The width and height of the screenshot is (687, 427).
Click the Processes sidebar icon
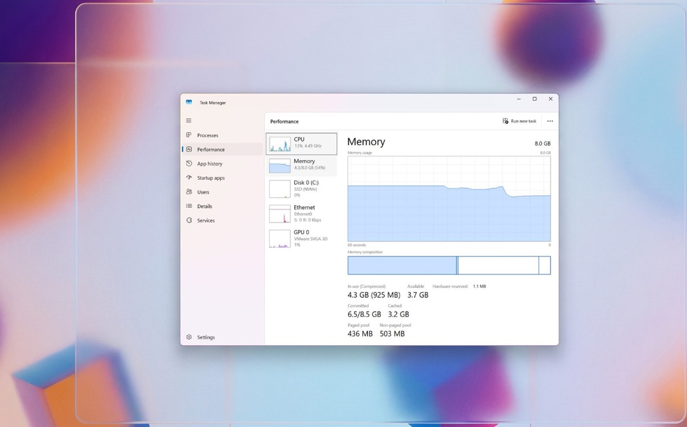189,135
